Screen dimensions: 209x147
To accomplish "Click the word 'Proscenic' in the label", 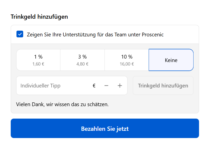I will pos(153,35).
